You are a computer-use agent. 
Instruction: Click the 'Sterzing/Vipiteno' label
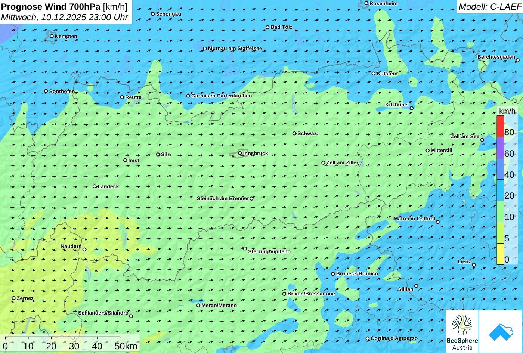[x=269, y=251]
